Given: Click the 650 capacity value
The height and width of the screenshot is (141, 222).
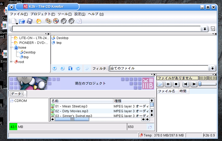Looking at the screenshot, I should (x=131, y=127).
